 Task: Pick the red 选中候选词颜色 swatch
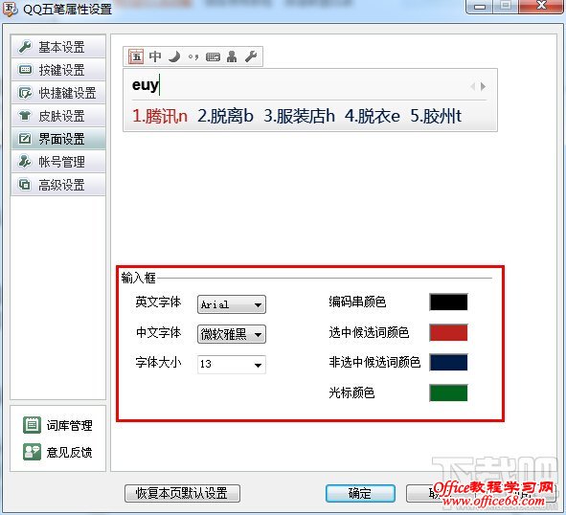(448, 332)
